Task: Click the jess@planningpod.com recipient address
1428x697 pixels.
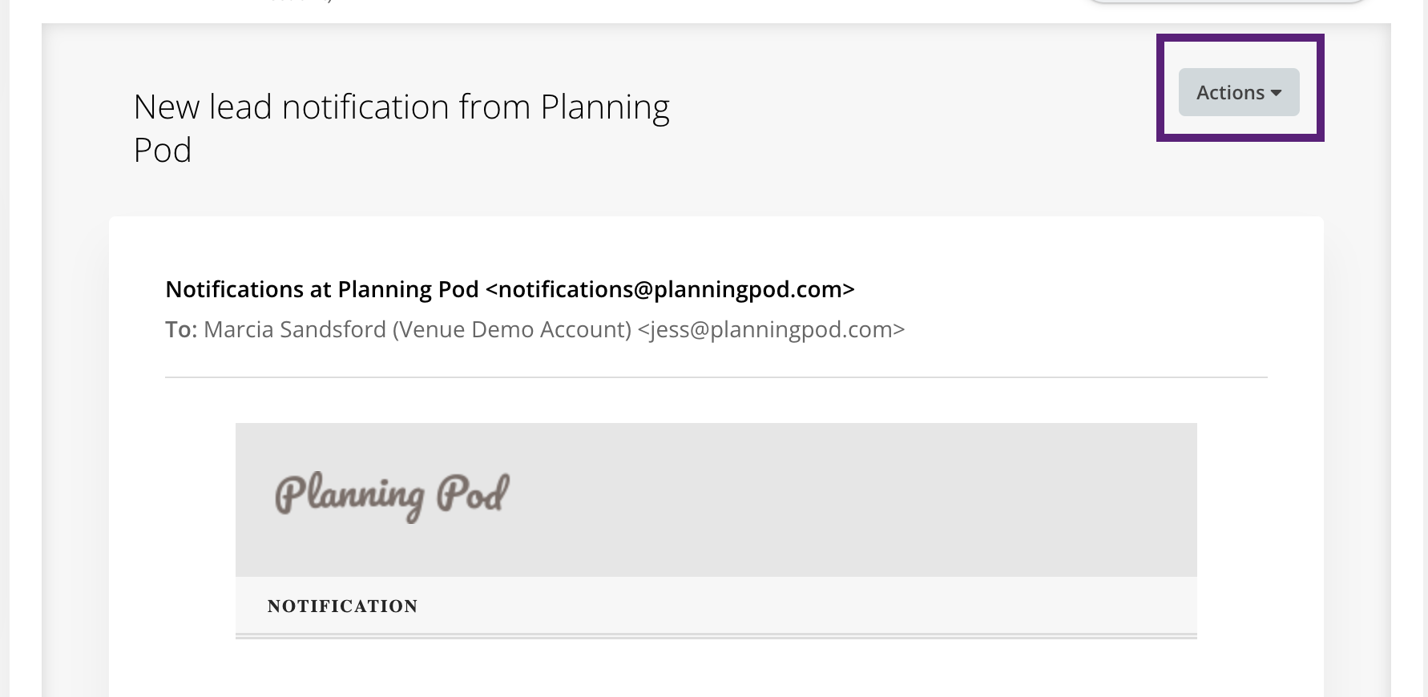Action: pos(771,329)
